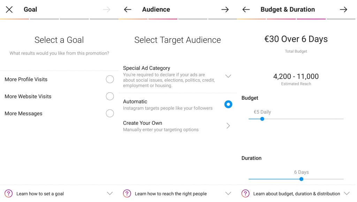Open Create Your Own audience targeting
357x202 pixels.
point(177,126)
